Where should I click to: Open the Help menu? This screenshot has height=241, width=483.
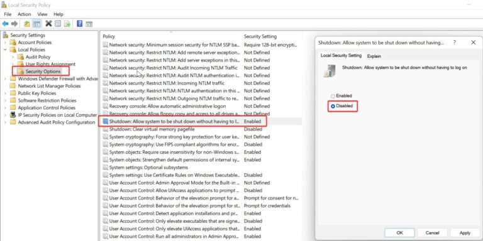58,14
